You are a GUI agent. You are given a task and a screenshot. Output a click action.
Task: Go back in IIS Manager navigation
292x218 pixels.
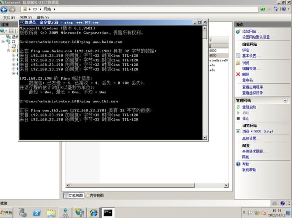tap(4, 10)
